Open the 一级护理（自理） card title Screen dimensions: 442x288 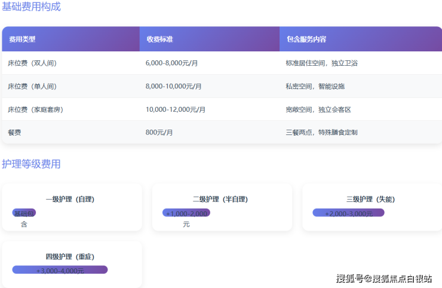click(x=70, y=199)
